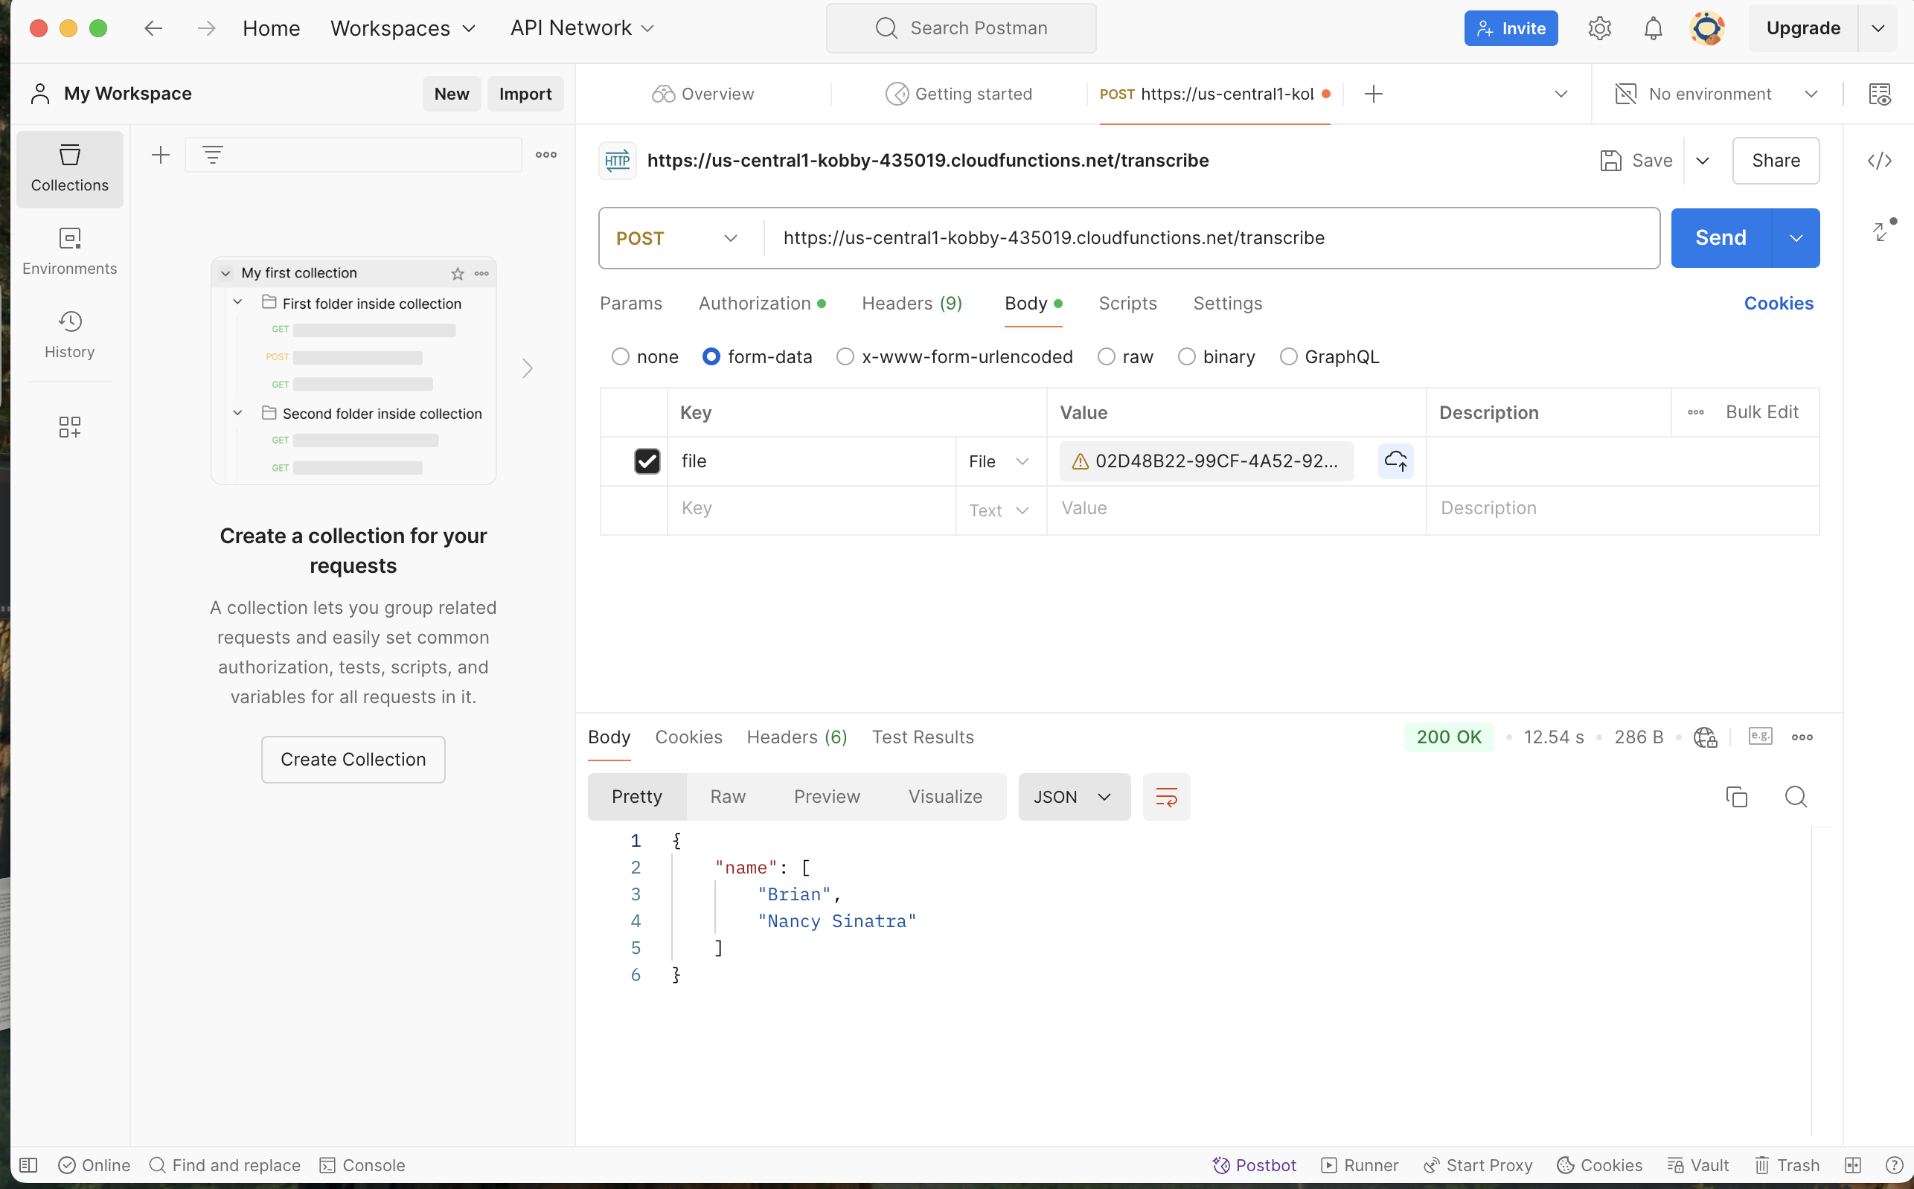Switch to the Headers (9) request tab
The width and height of the screenshot is (1914, 1189).
912,304
